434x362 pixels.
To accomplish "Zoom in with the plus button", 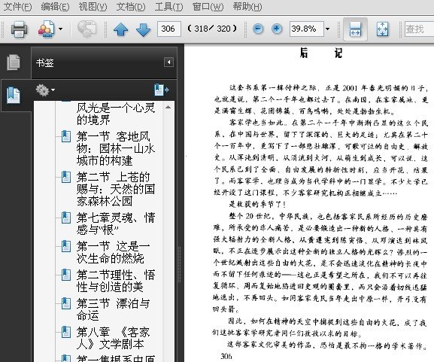I will tap(277, 29).
